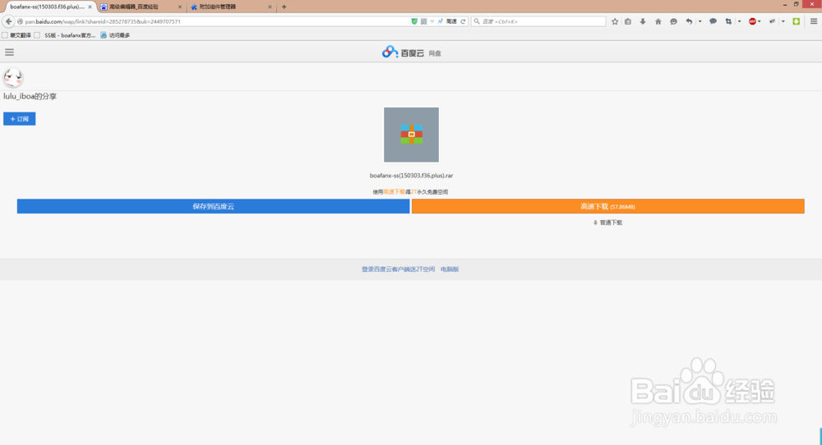This screenshot has width=822, height=445.
Task: Click the blue 订阅 subscribe button
Action: [x=20, y=119]
